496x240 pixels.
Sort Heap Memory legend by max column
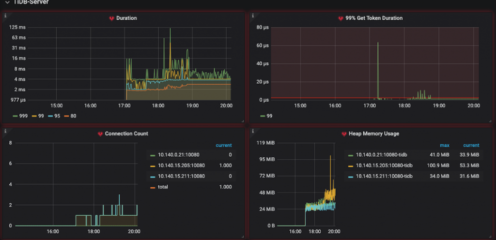pyautogui.click(x=445, y=145)
